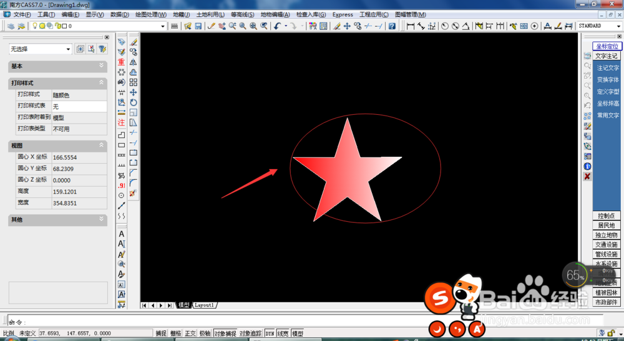Click the explode tool icon in modify toolbar
624x341 pixels.
click(134, 193)
